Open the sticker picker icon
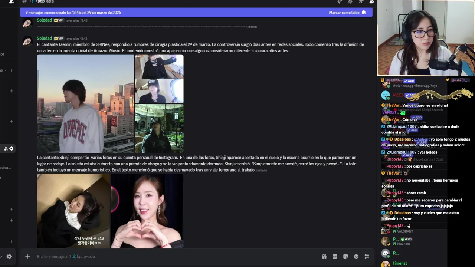 [x=345, y=257]
